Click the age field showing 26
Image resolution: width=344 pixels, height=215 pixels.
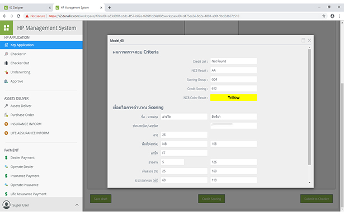pyautogui.click(x=184, y=135)
